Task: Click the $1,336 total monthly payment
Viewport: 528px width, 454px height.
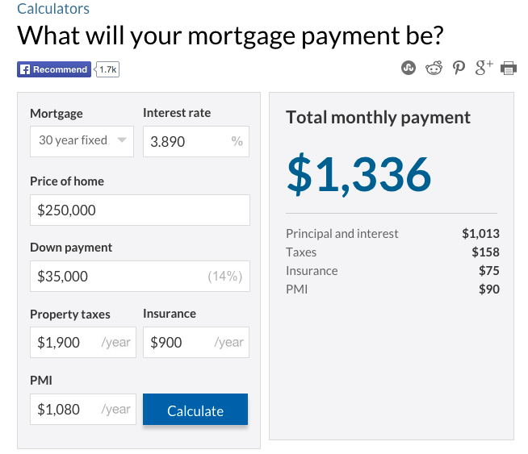Action: (359, 174)
